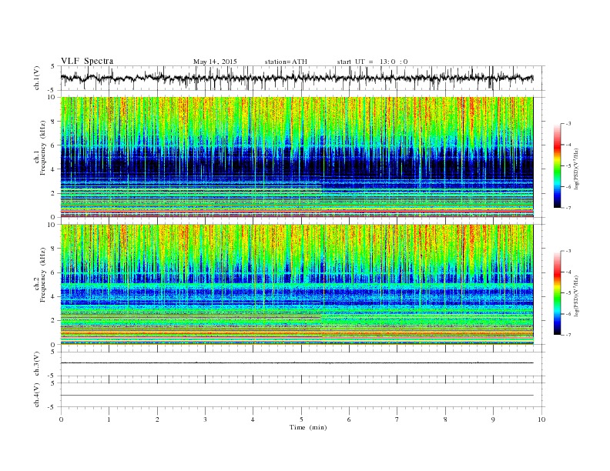
Task: Click the "0" label on the time axis
Action: point(61,419)
